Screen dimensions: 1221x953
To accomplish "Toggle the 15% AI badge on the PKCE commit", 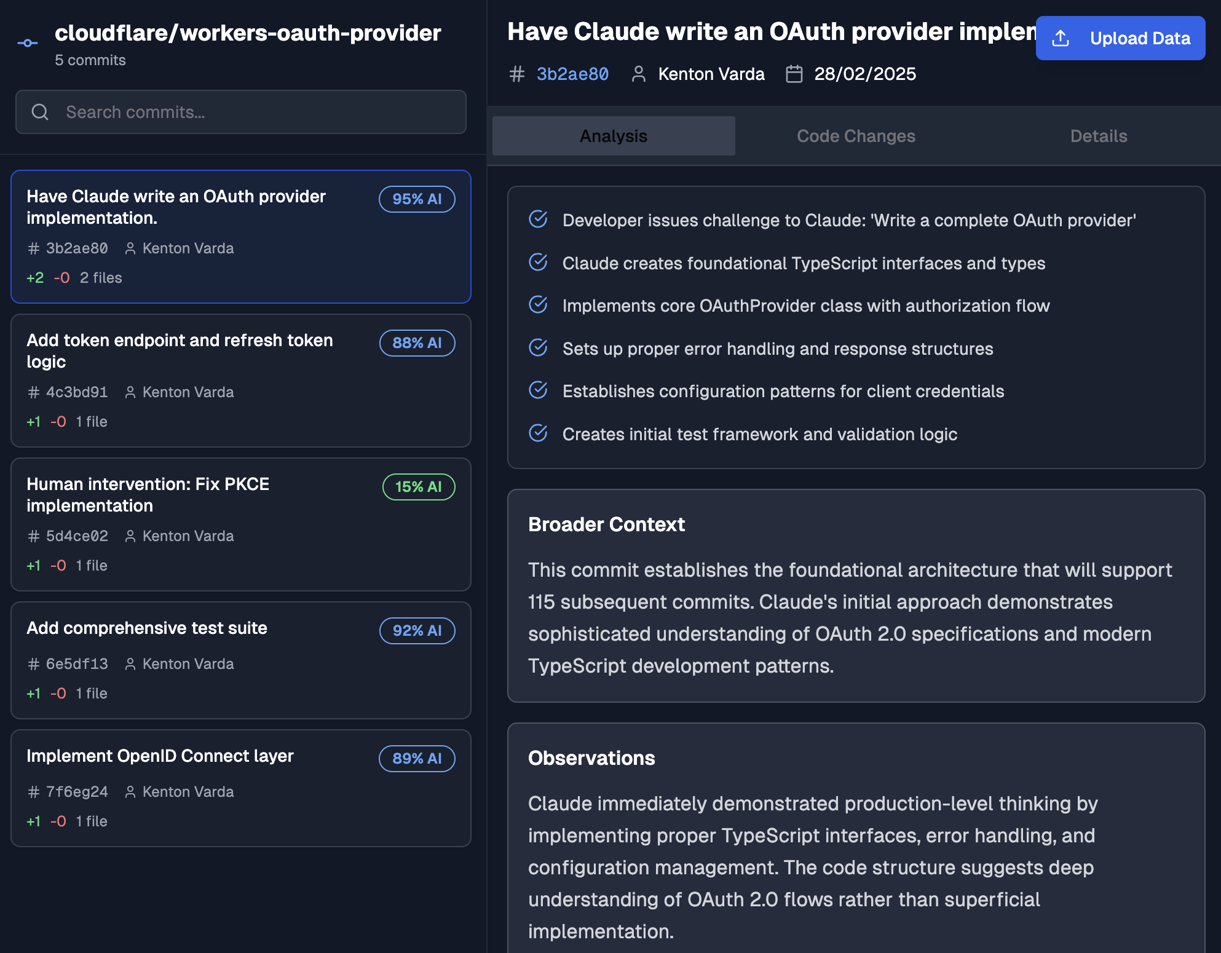I will [418, 487].
